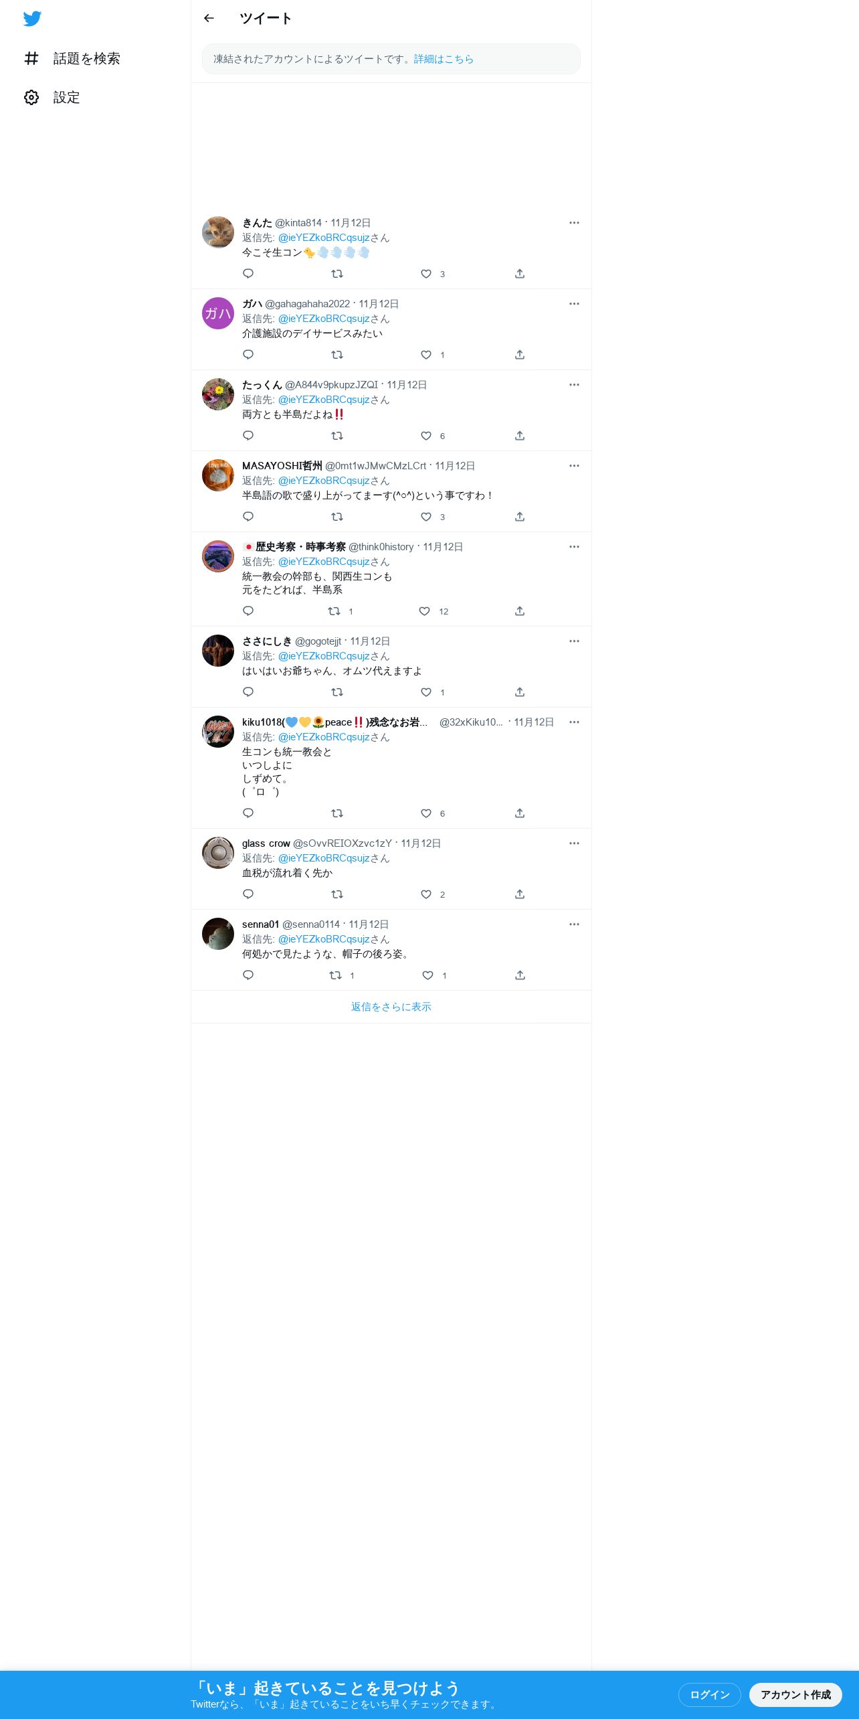This screenshot has height=1719, width=859.
Task: Click the ログイン button
Action: click(710, 1695)
